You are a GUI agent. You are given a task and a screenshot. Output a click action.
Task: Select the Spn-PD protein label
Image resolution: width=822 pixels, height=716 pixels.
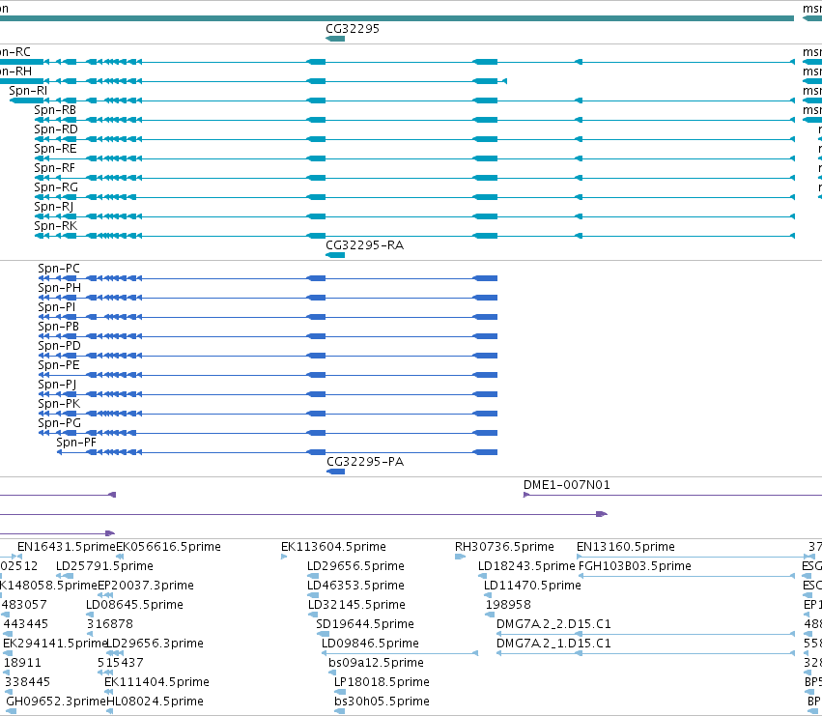[59, 346]
